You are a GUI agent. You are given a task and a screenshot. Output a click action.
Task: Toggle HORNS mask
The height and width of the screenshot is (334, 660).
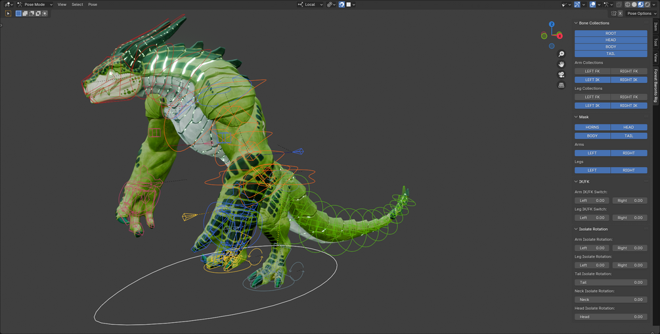coord(592,127)
